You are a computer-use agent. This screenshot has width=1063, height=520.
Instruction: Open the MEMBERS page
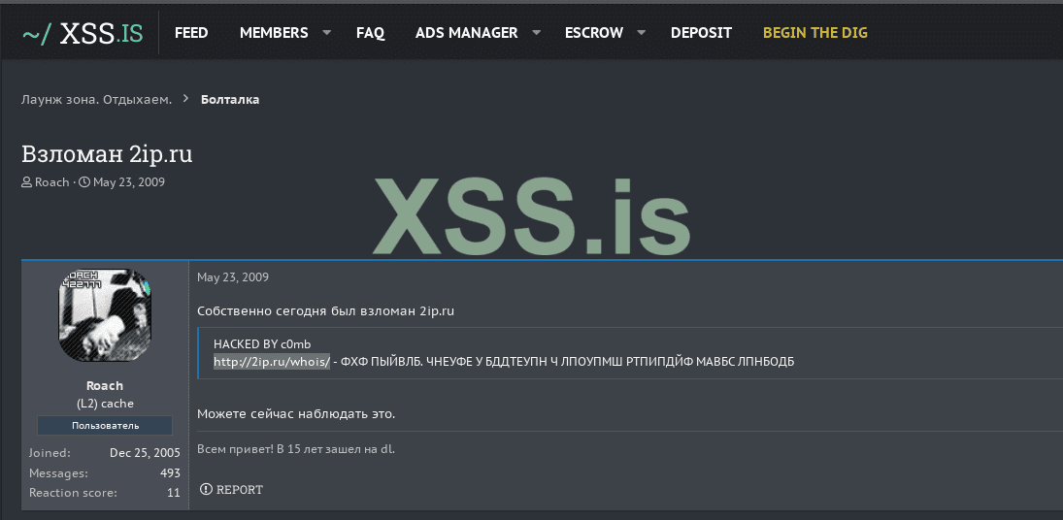274,33
